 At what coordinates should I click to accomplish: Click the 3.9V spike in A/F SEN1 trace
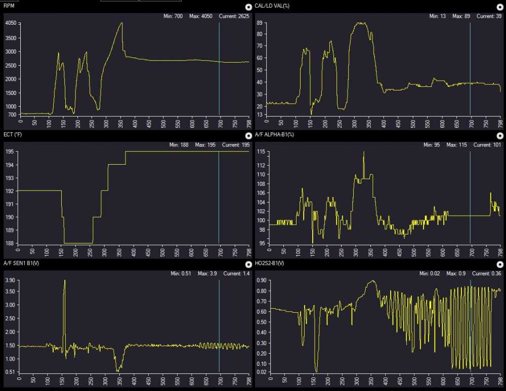click(x=65, y=281)
